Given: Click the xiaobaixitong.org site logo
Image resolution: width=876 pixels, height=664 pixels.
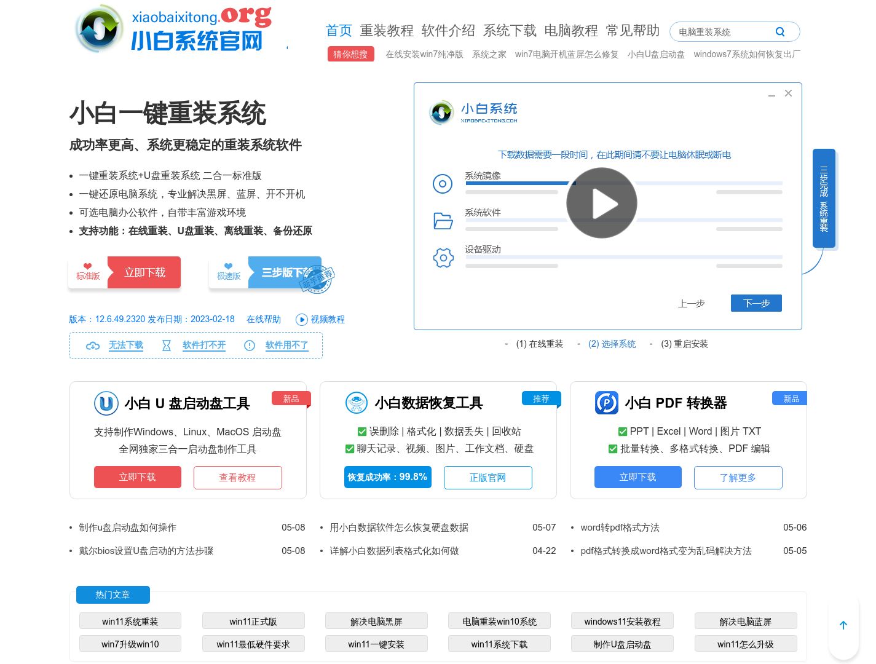Looking at the screenshot, I should (x=173, y=28).
